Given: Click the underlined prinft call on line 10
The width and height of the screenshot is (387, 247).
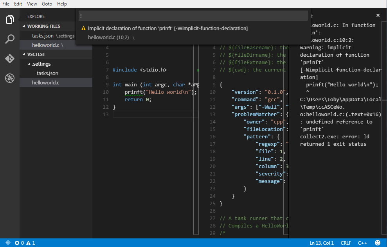Looking at the screenshot, I should 133,92.
